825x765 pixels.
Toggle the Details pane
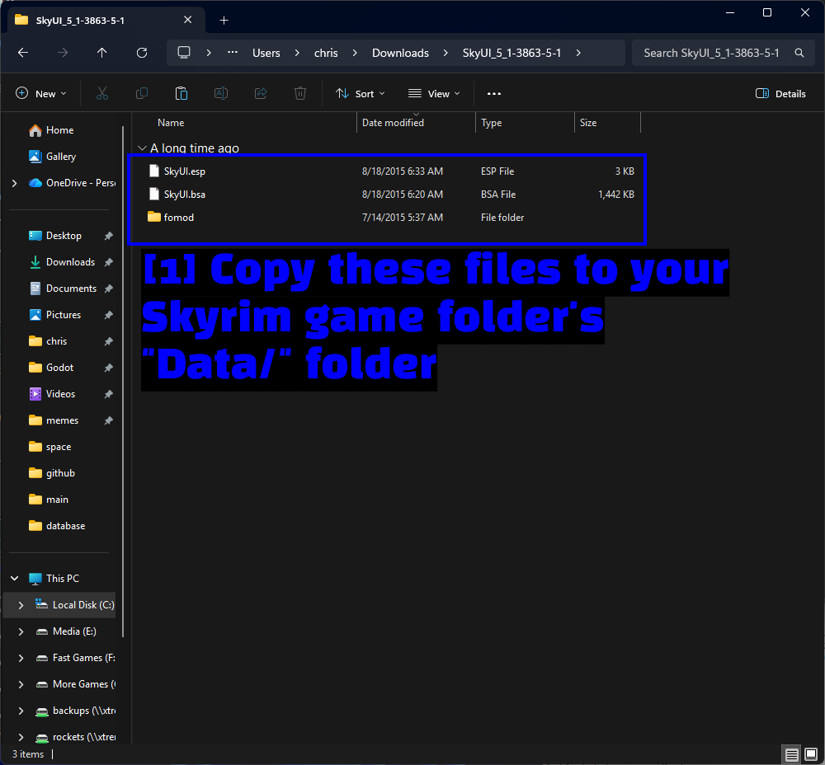click(x=780, y=94)
